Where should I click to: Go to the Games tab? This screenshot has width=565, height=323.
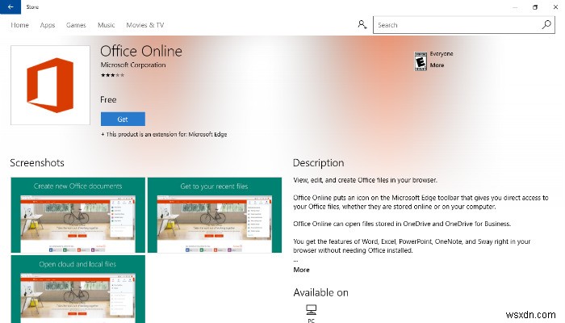(x=76, y=25)
